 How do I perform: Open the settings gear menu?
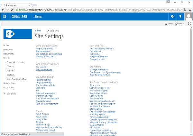pos(172,17)
